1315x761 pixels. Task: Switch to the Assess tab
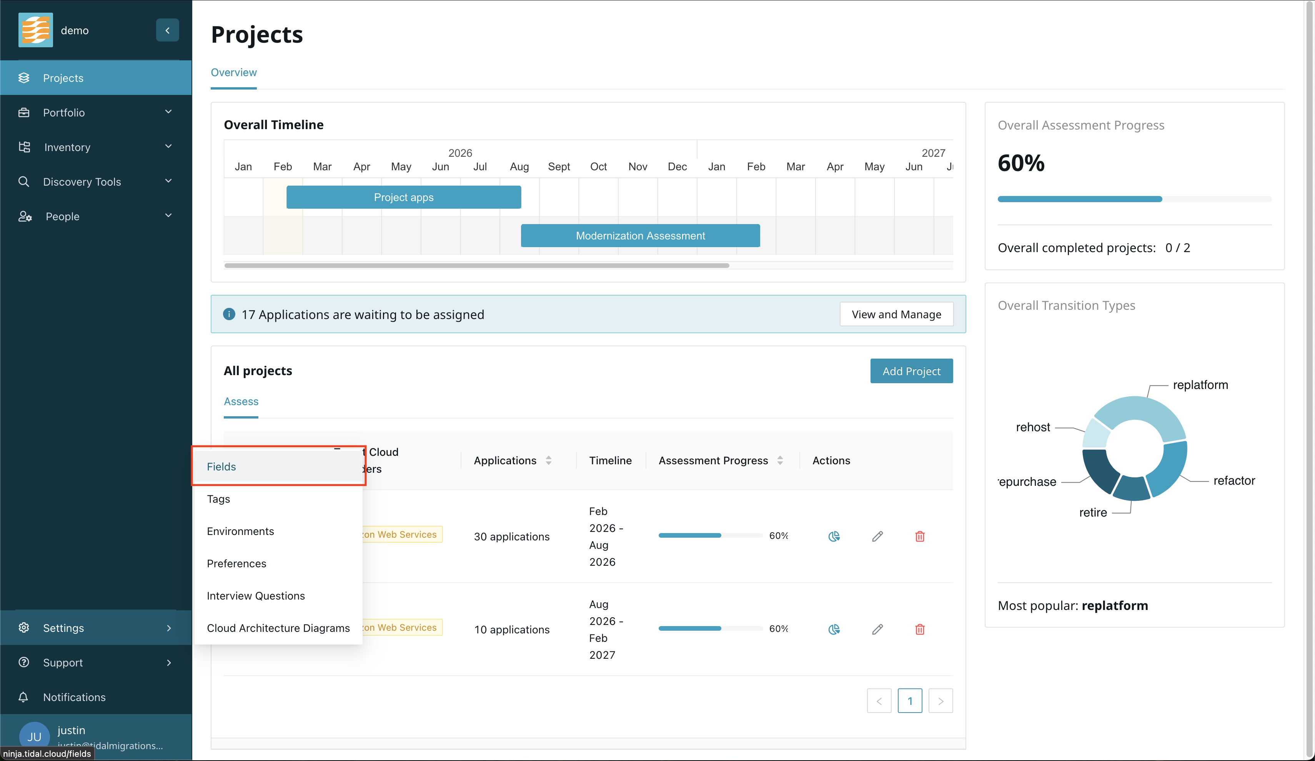pyautogui.click(x=241, y=401)
